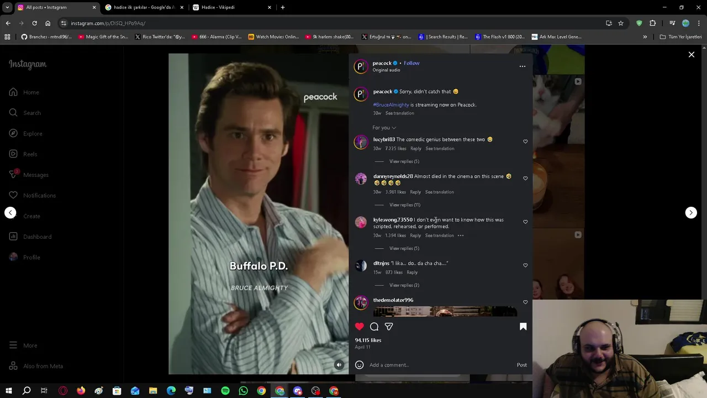Image resolution: width=707 pixels, height=398 pixels.
Task: Toggle the saved bookmark on the post
Action: coord(523,327)
